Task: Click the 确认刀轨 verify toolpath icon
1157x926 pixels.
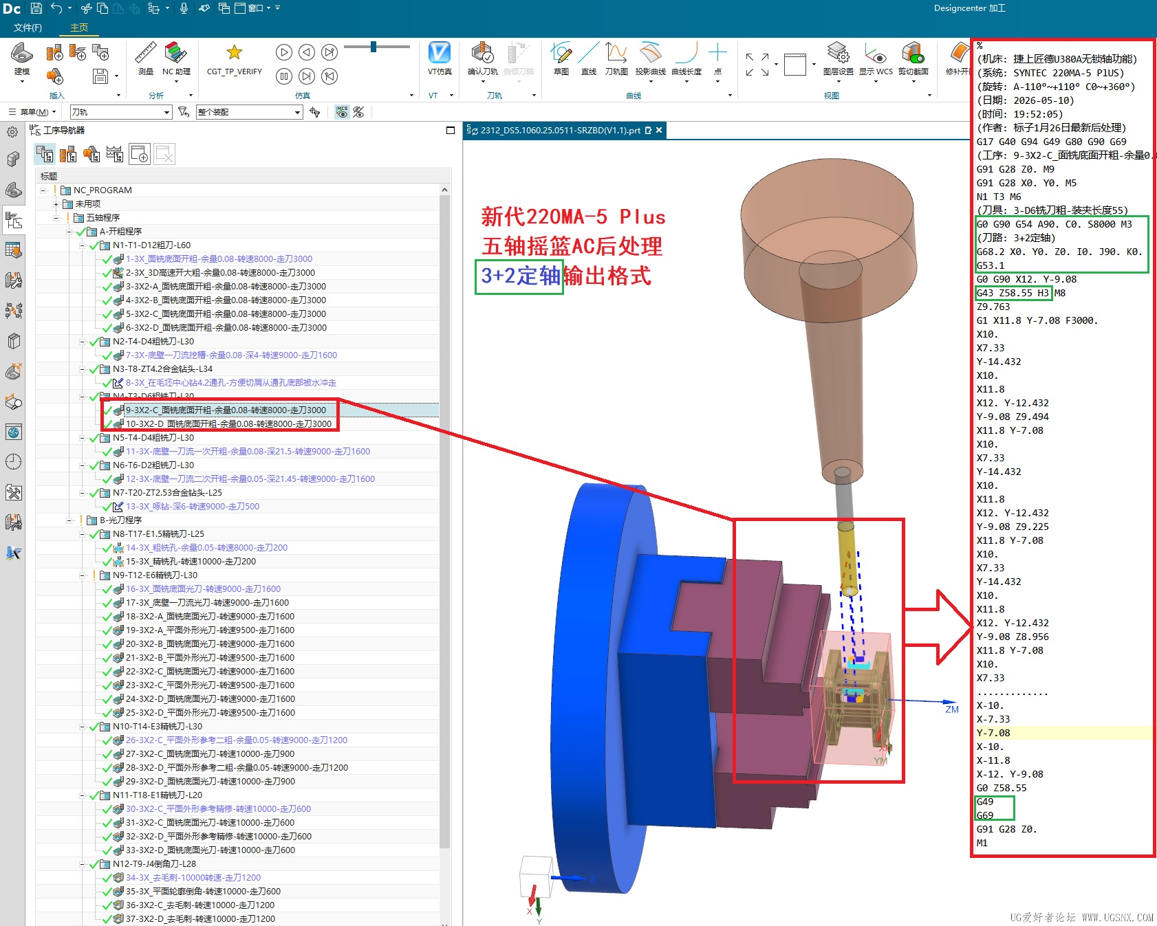Action: pyautogui.click(x=482, y=53)
